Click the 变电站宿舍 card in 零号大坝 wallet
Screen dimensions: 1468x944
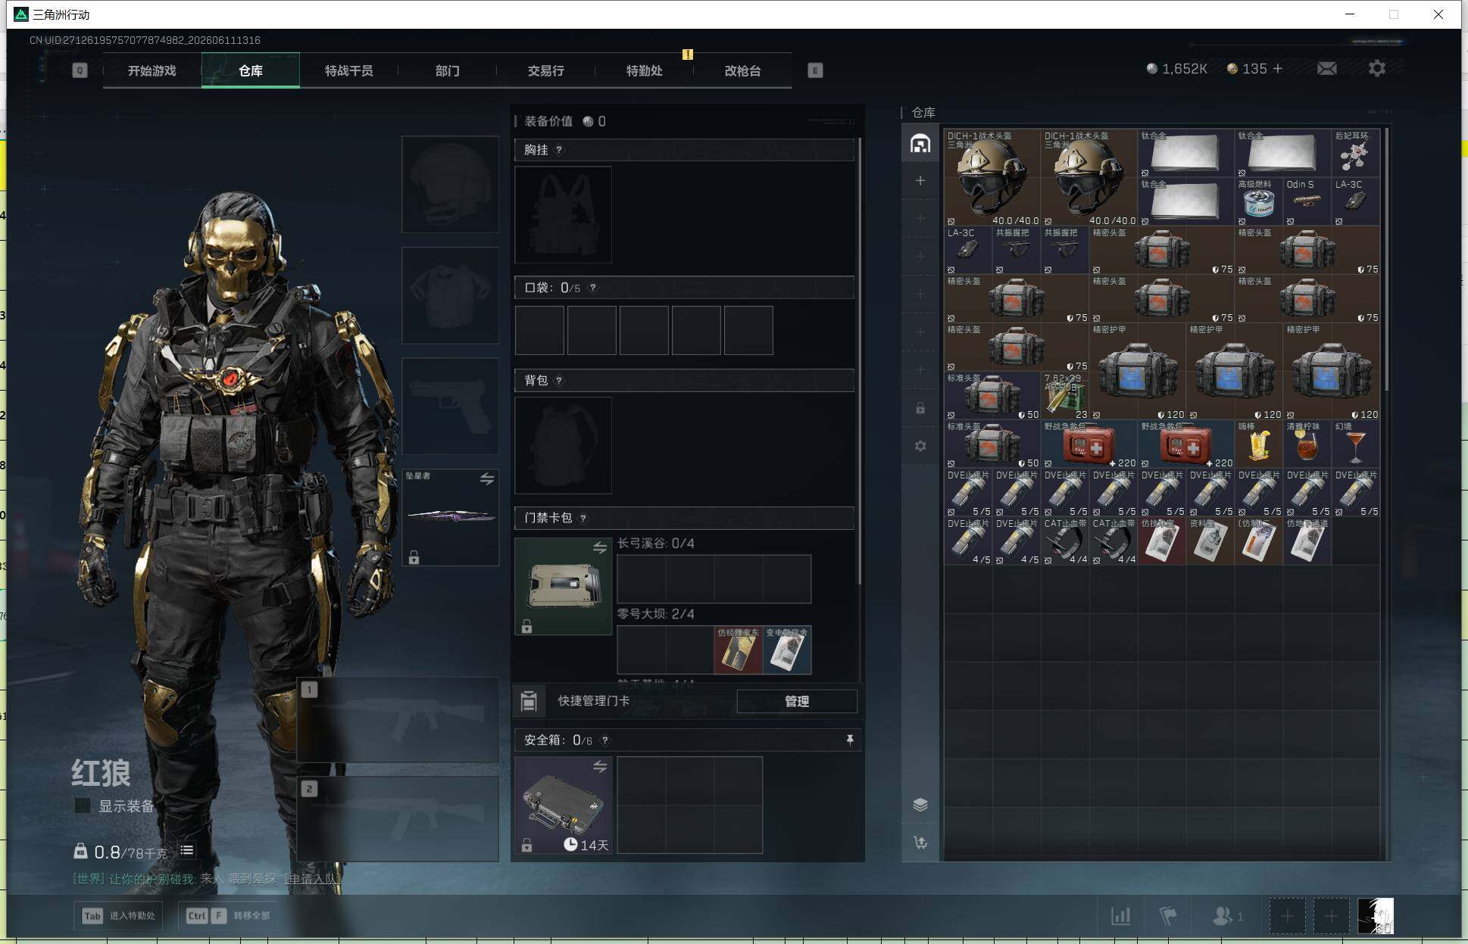pos(787,650)
